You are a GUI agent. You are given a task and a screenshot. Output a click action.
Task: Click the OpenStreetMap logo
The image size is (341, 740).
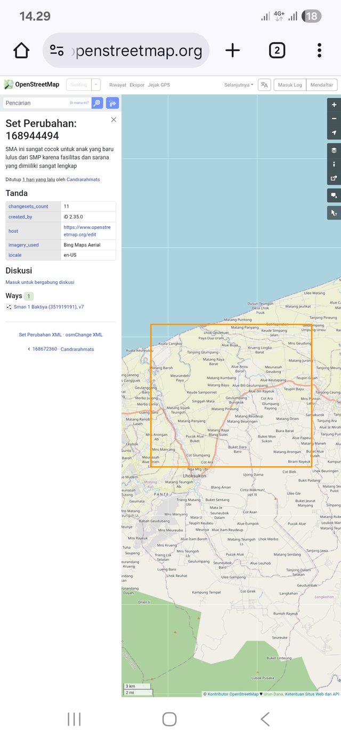coord(31,84)
